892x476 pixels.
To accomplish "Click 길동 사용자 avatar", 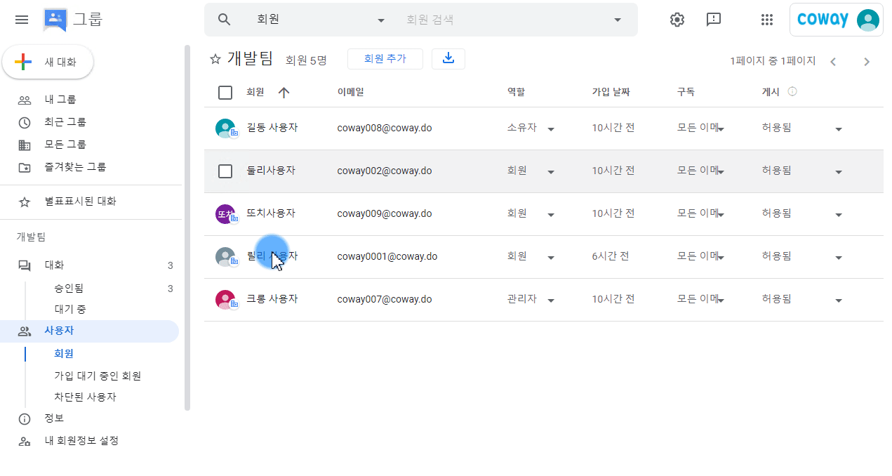I will click(225, 128).
